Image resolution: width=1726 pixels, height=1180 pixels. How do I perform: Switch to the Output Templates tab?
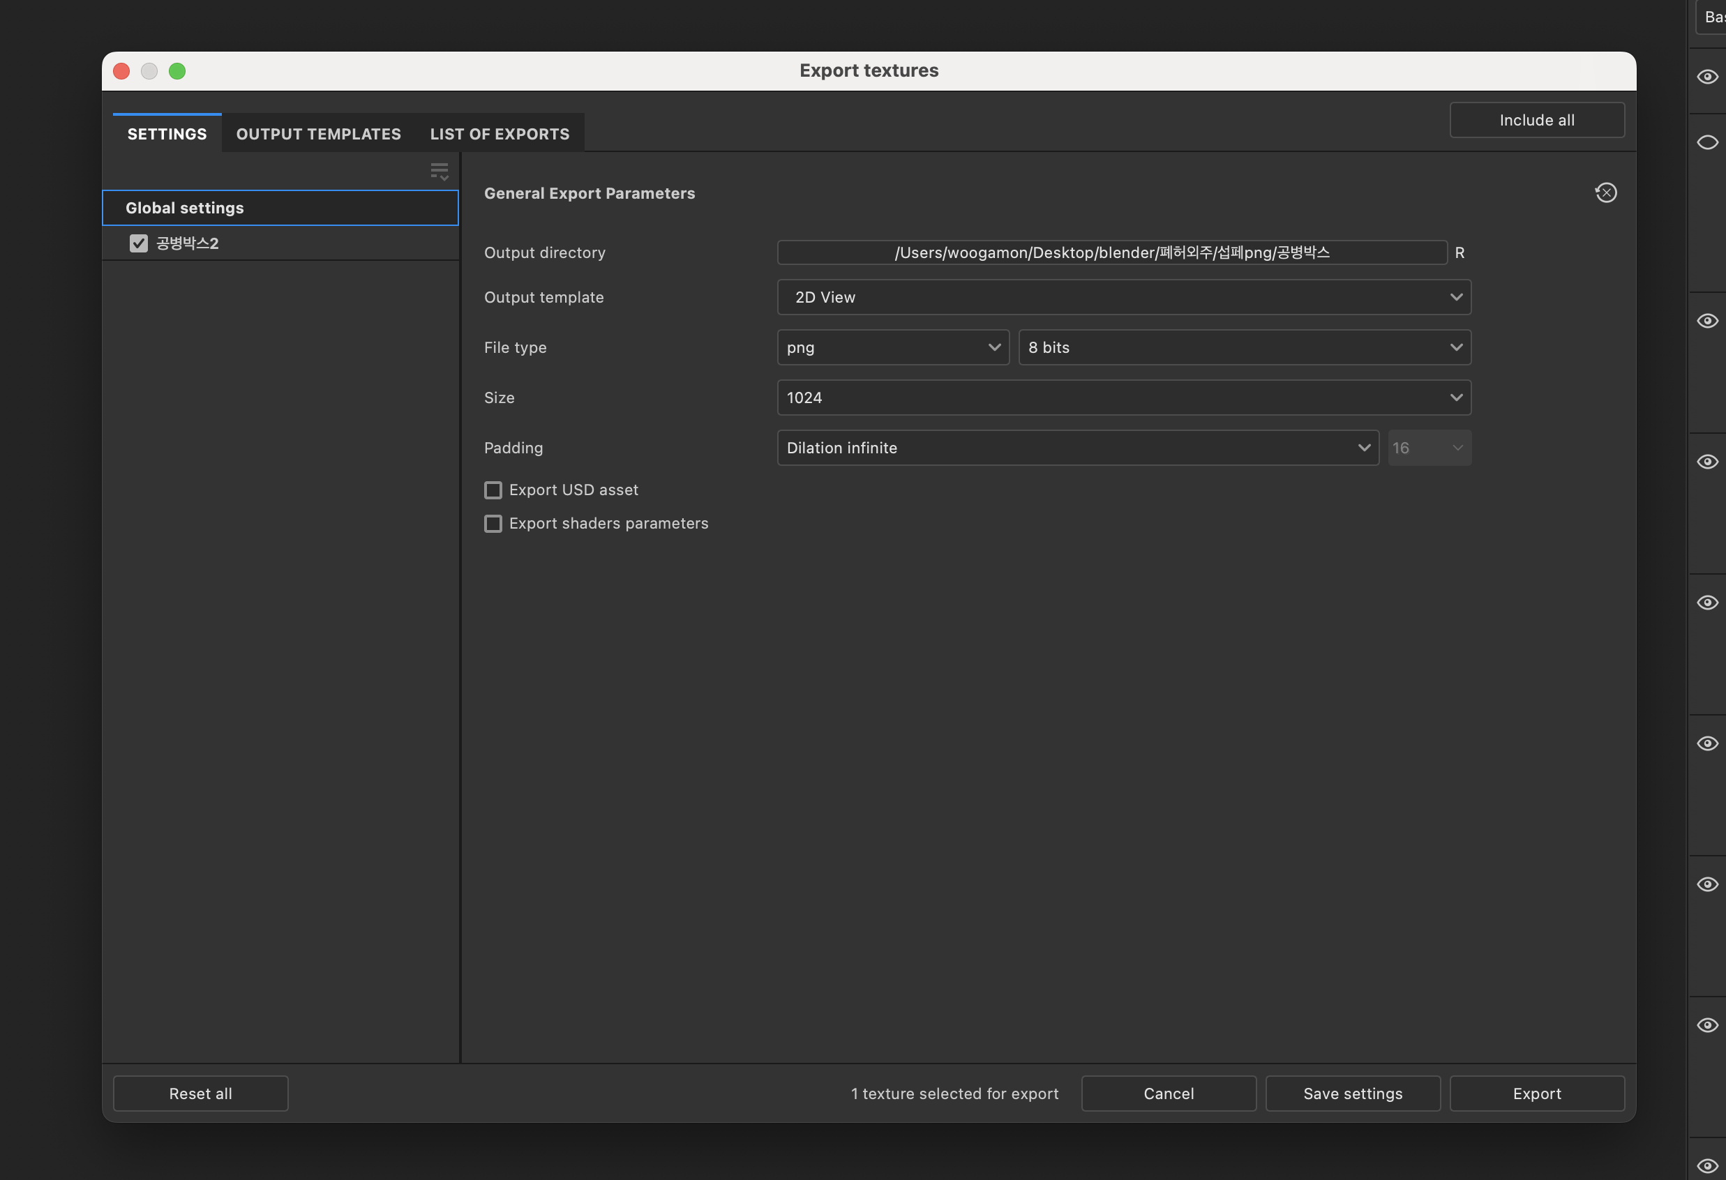pyautogui.click(x=318, y=135)
